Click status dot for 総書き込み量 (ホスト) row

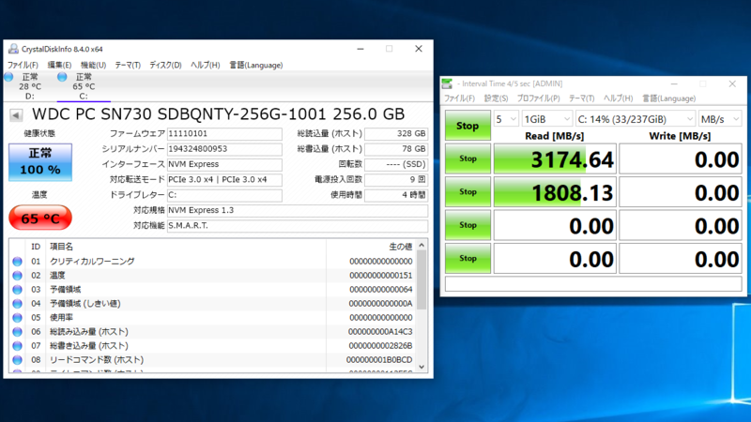point(17,345)
